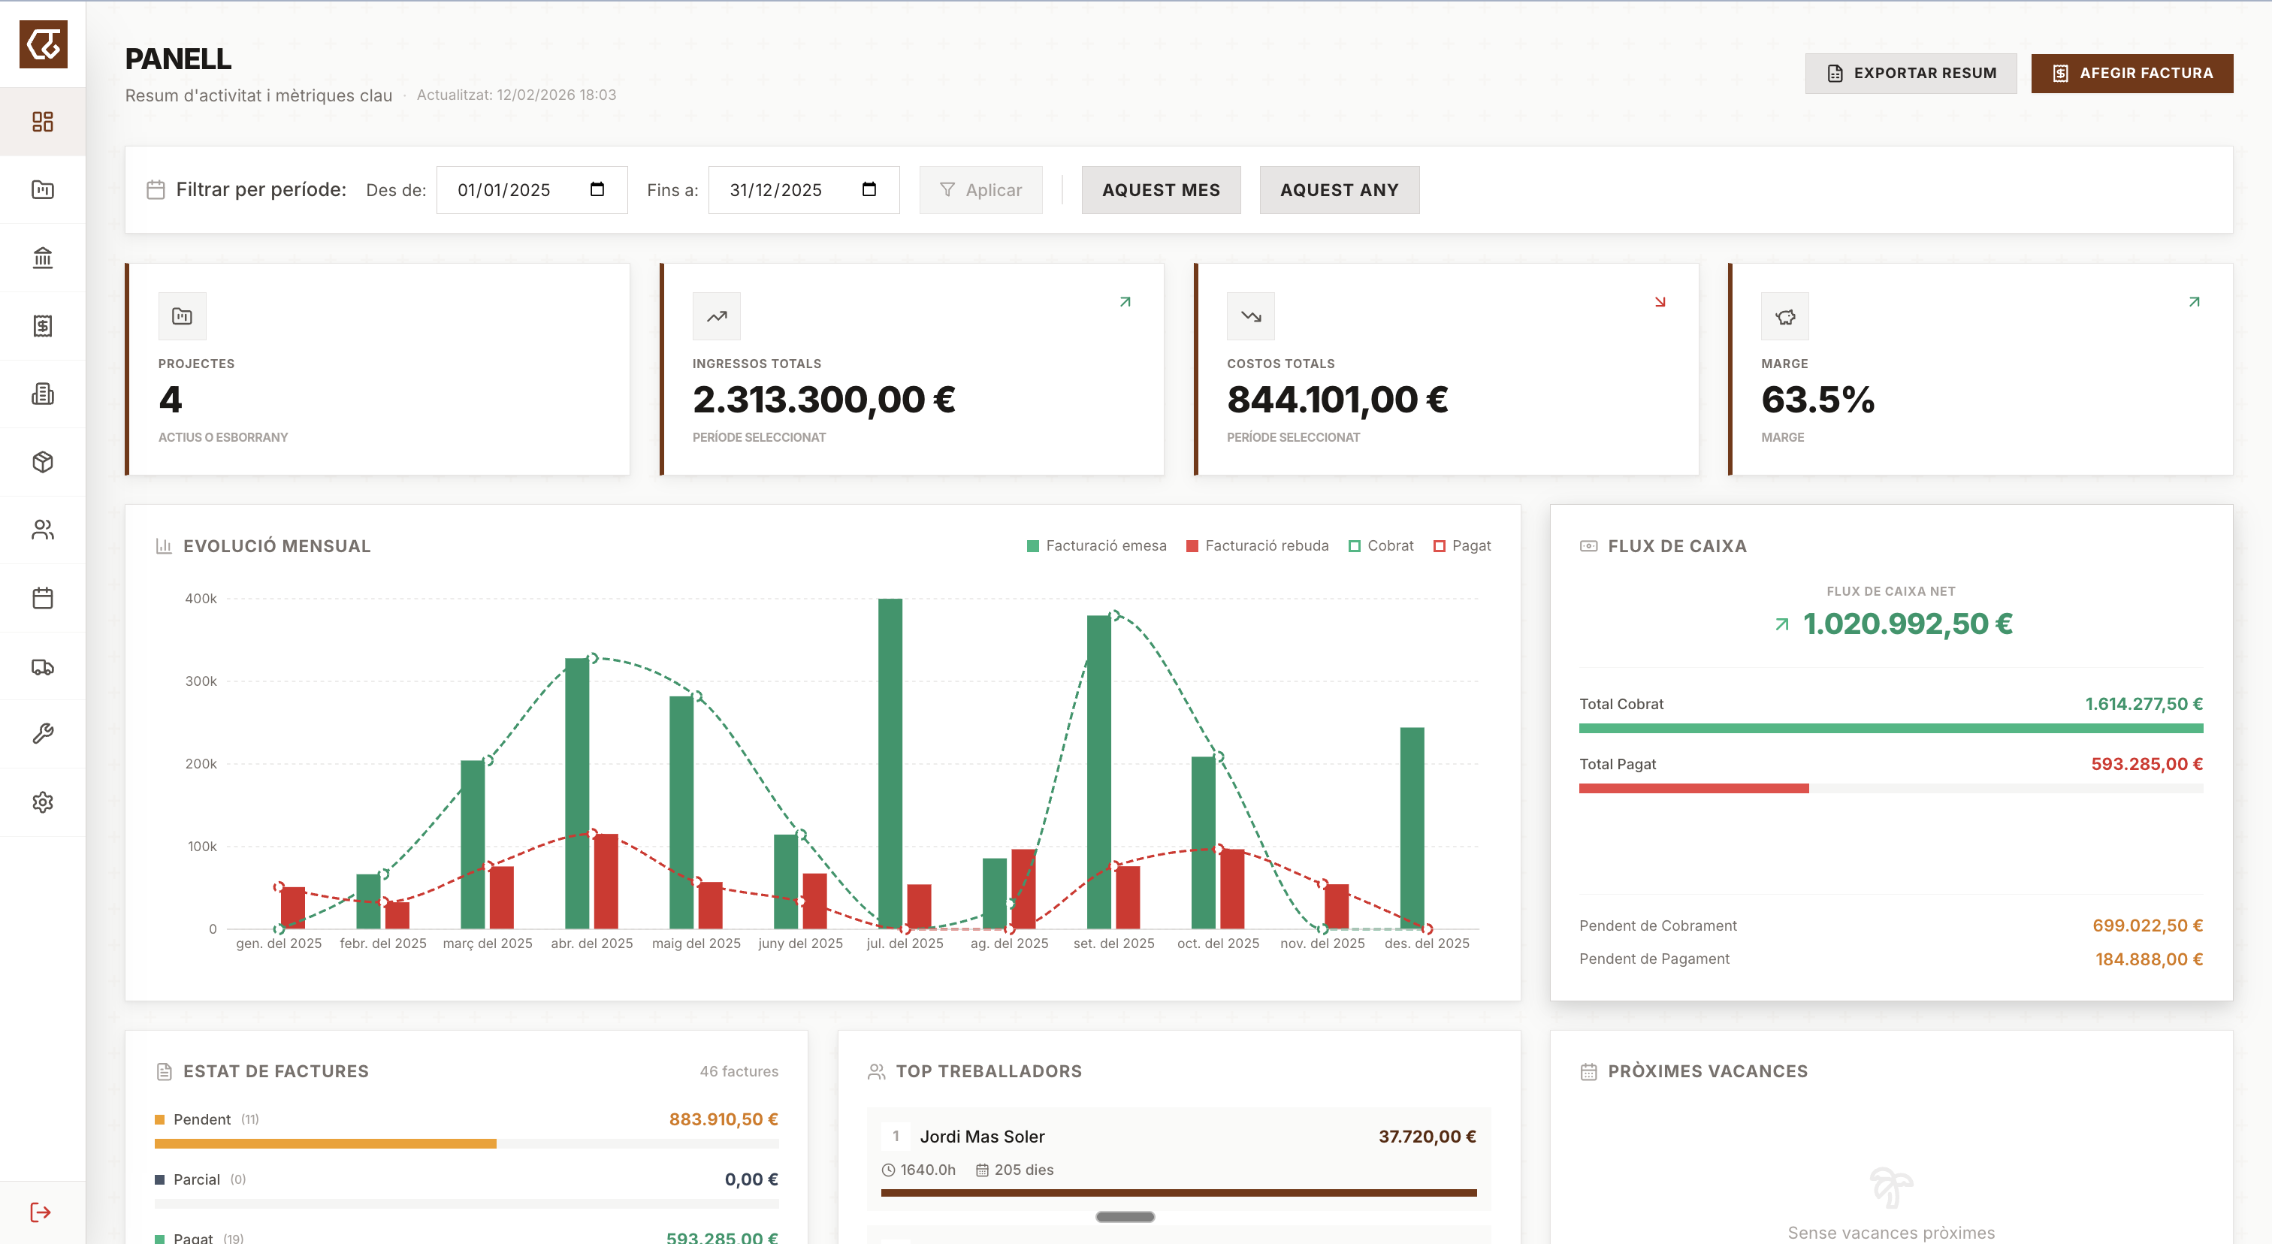Click the Afegir Factura button
2272x1244 pixels.
[x=2132, y=73]
